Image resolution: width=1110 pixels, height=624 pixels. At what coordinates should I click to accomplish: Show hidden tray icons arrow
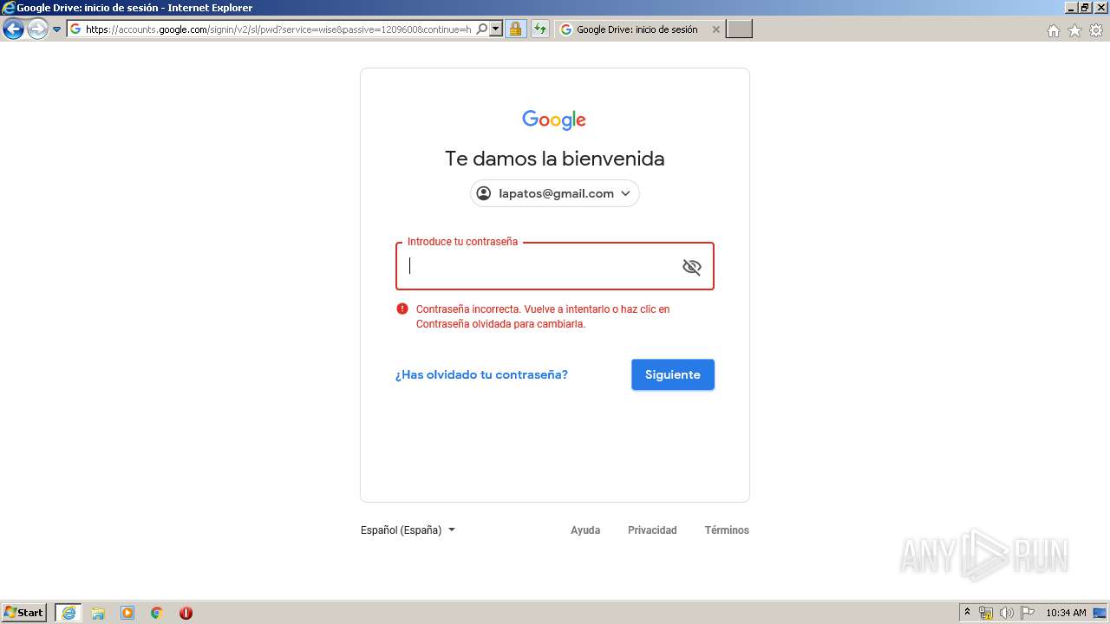coord(967,612)
